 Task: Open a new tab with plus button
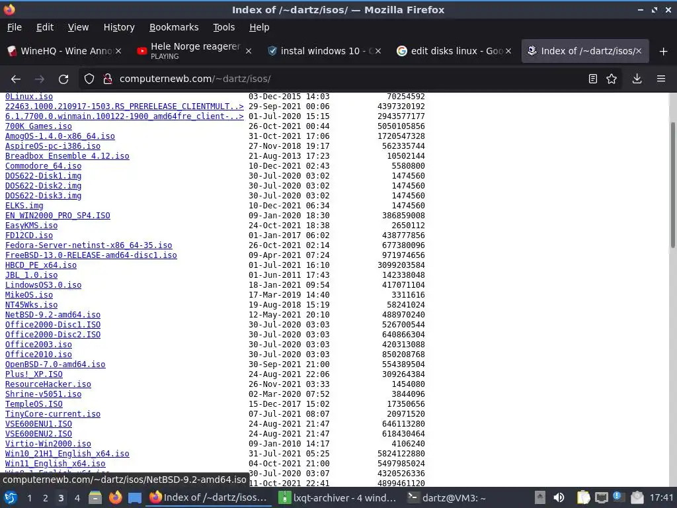(664, 52)
